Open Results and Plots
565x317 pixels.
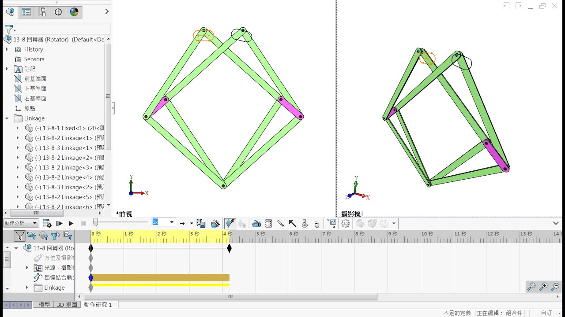point(332,224)
